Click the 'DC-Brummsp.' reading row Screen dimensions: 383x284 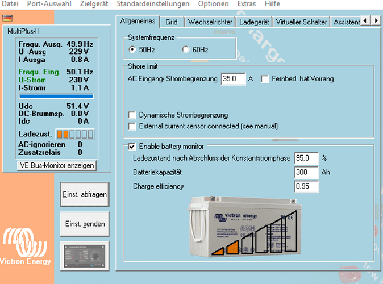[54, 114]
